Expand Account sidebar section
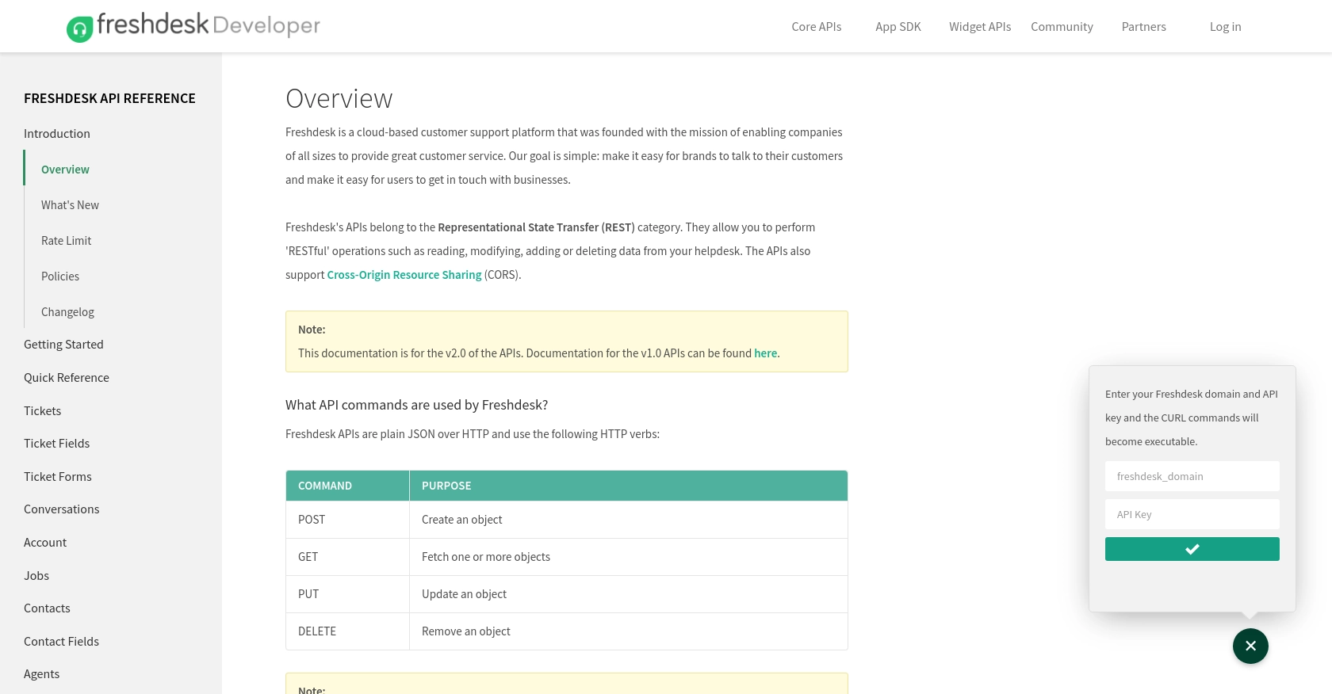Screen dimensions: 1332x694 coord(45,543)
